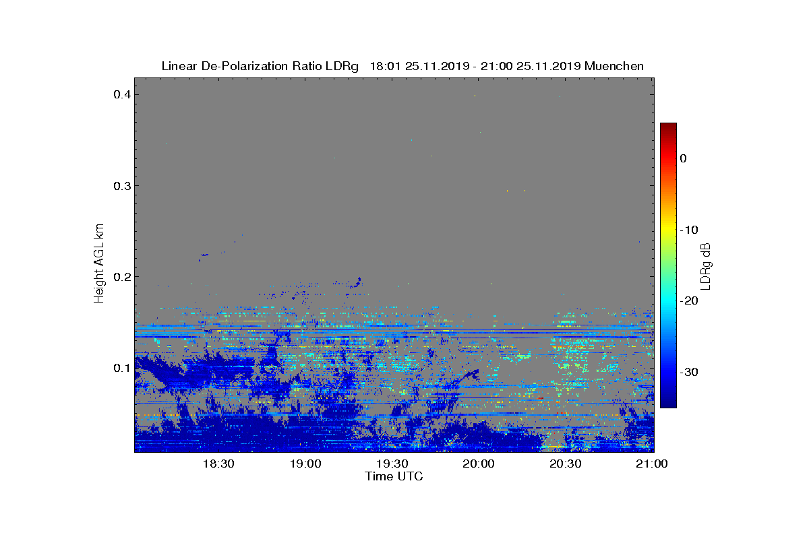
Task: Click the 0.4 height tick label
Action: (x=121, y=94)
